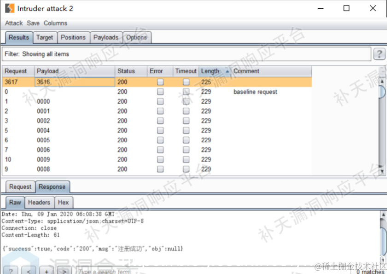Select row with payload 0005
Screen dimensions: 390x274
157,140
